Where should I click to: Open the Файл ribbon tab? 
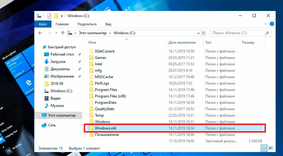43,24
